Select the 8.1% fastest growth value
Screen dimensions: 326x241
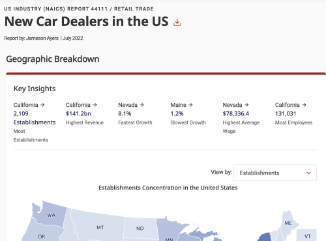(125, 113)
